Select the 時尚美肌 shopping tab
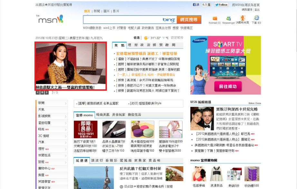297x189 pixels. pyautogui.click(x=103, y=115)
